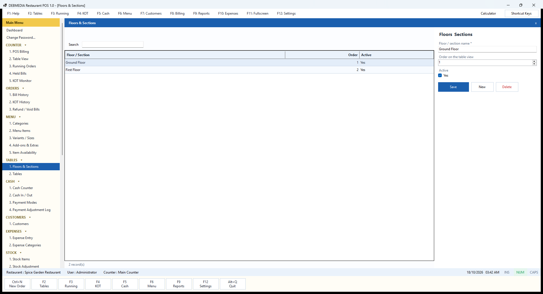Edit the Floor / section name field

click(x=487, y=49)
